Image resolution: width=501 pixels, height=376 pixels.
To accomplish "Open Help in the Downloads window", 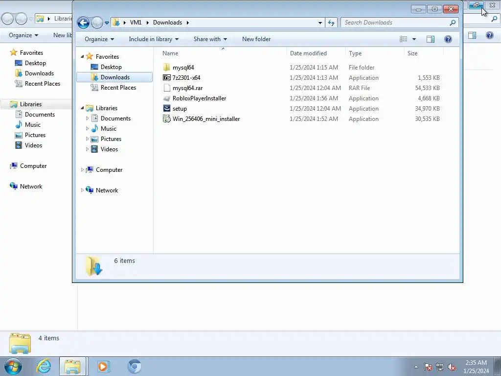I will point(448,39).
